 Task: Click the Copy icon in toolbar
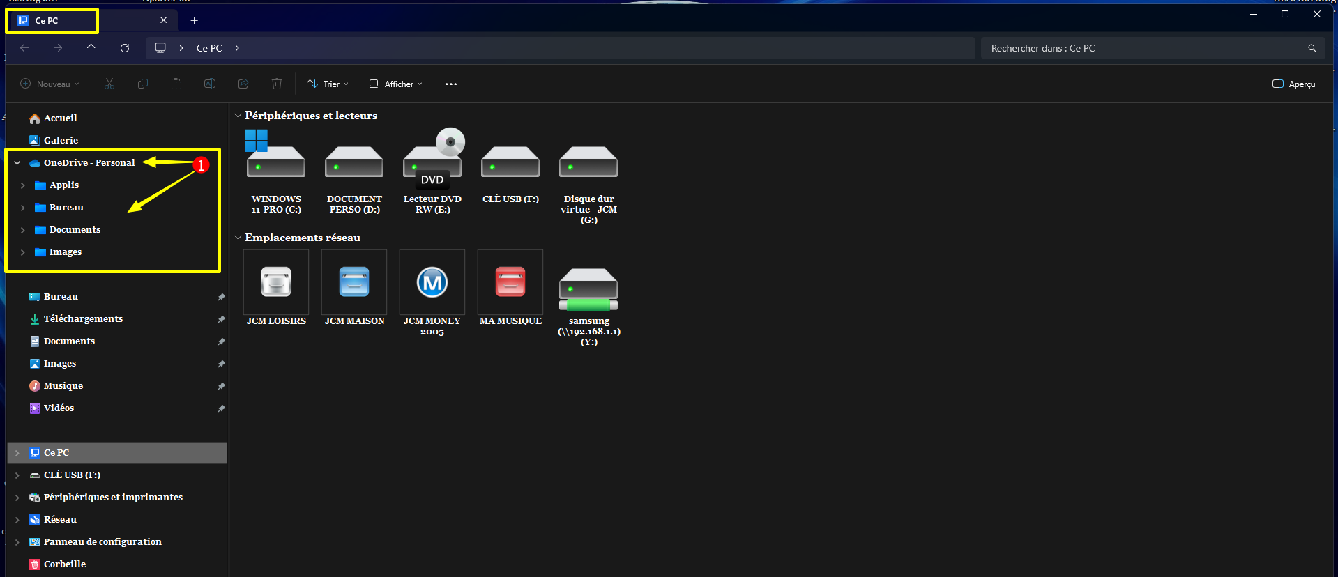pyautogui.click(x=143, y=84)
